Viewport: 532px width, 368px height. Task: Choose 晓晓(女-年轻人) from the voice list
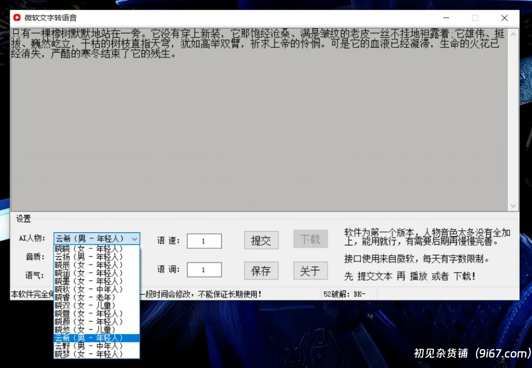pos(97,249)
